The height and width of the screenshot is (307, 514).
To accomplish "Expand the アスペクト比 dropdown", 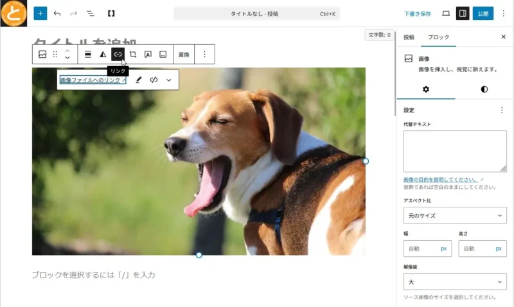I will point(455,215).
